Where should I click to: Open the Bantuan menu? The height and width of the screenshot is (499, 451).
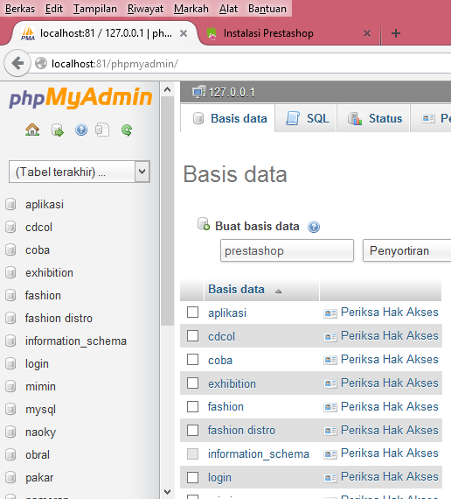click(x=267, y=9)
